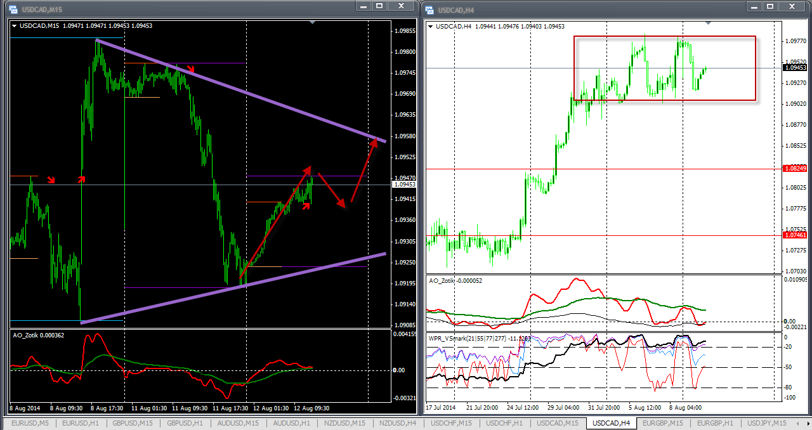This screenshot has width=812, height=430.
Task: Switch to the EURUSD,M5 chart tab
Action: [x=29, y=423]
